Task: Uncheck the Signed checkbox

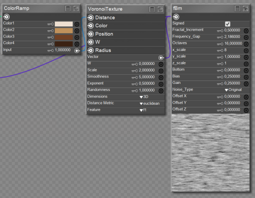Action: (228, 24)
